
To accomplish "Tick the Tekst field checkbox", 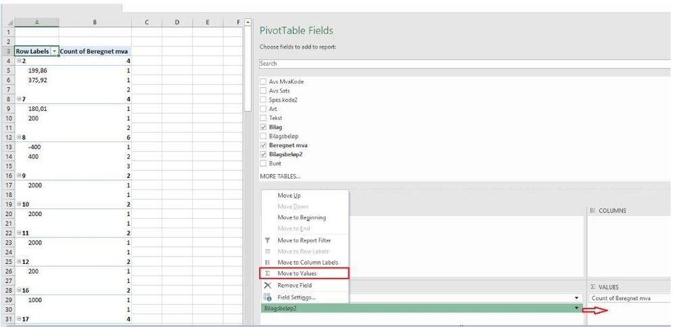I will point(263,118).
